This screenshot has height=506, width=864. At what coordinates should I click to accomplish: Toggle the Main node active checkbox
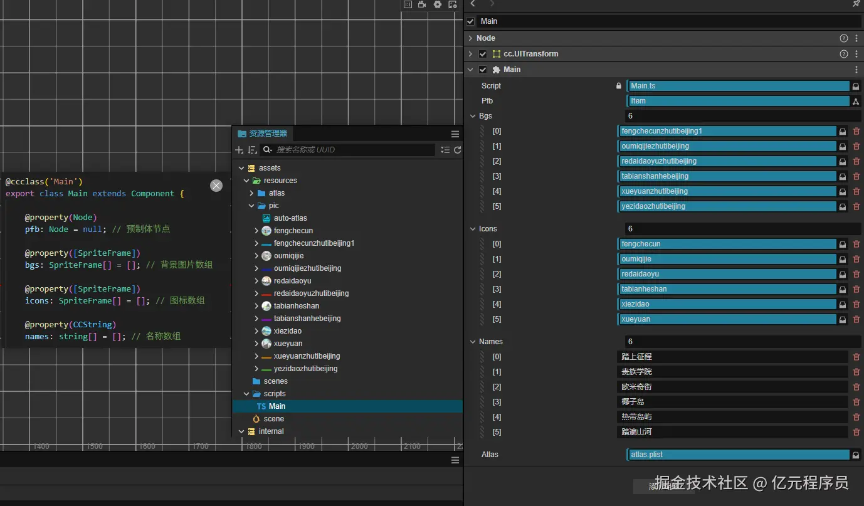pos(471,21)
